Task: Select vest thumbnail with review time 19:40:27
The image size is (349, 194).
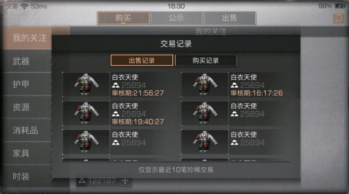Action: (86, 113)
